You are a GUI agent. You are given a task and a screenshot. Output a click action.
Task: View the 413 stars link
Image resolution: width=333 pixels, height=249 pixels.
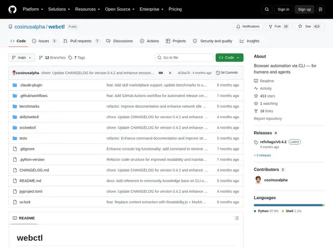265,96
